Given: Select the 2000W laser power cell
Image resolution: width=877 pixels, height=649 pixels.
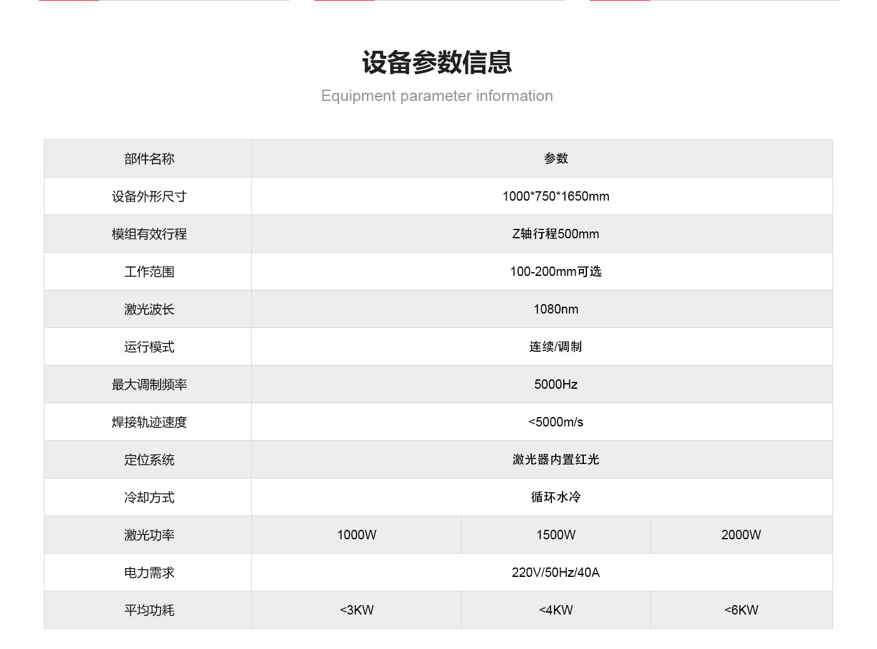Looking at the screenshot, I should pos(741,535).
